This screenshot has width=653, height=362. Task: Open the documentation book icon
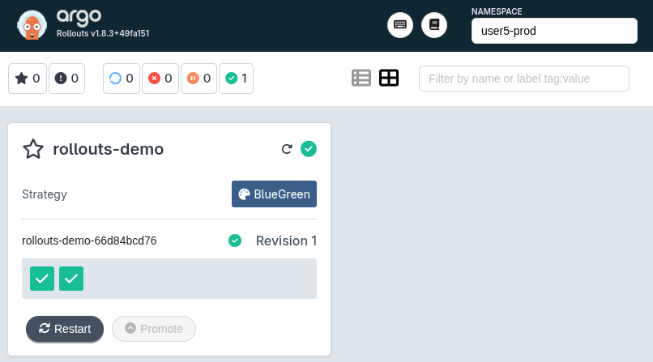tap(434, 25)
